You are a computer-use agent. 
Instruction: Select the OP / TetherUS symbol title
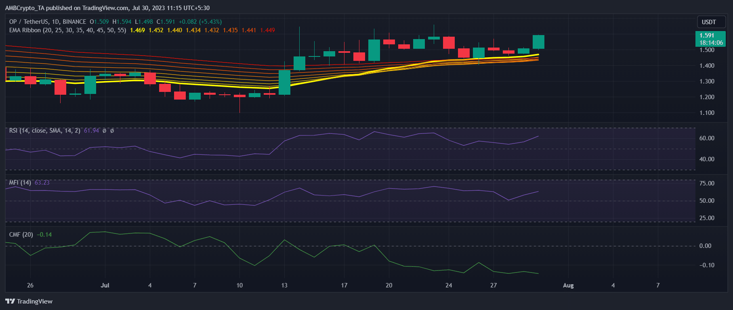pyautogui.click(x=48, y=22)
